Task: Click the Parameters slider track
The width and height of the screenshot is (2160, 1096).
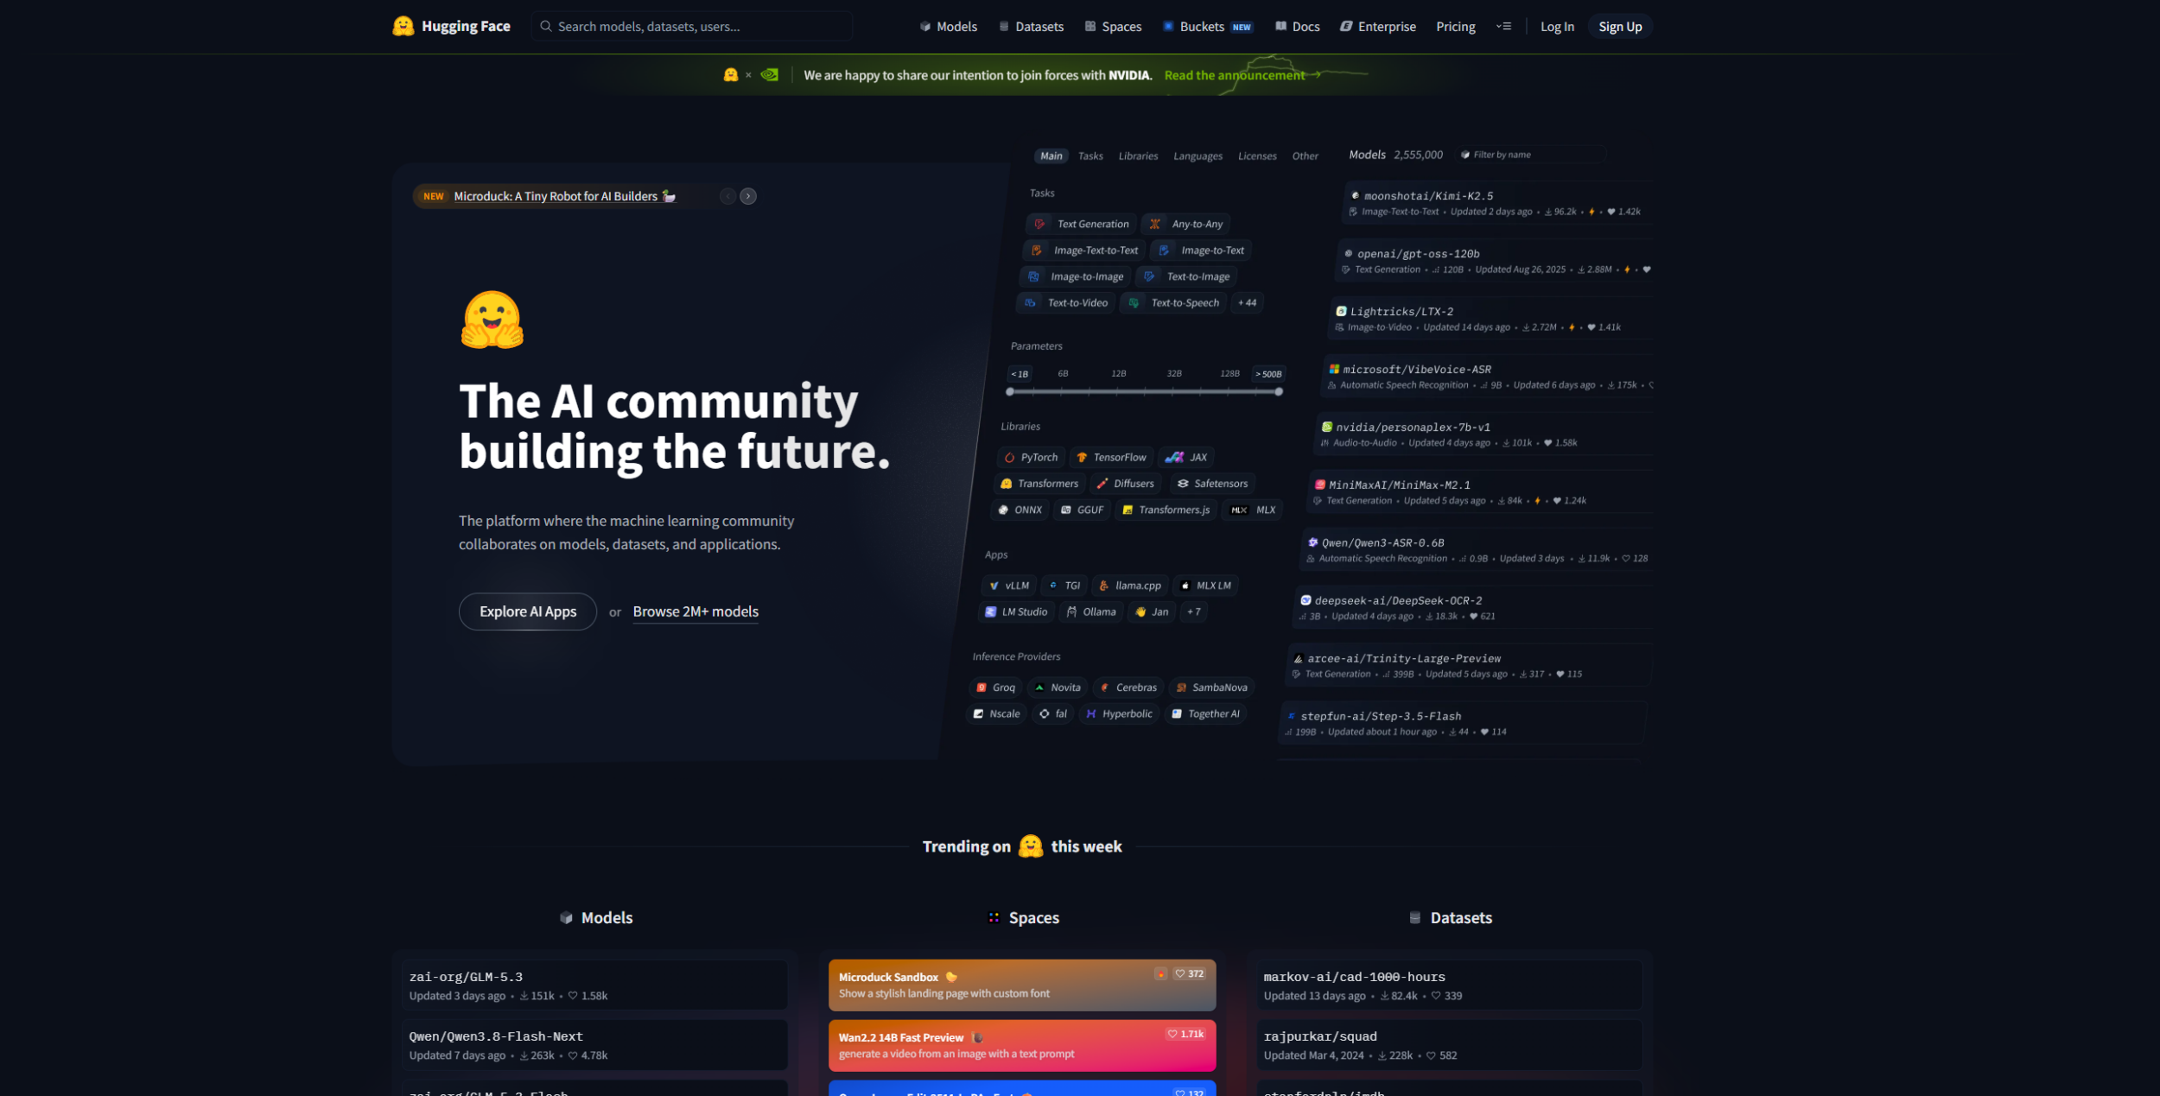Action: pos(1145,392)
